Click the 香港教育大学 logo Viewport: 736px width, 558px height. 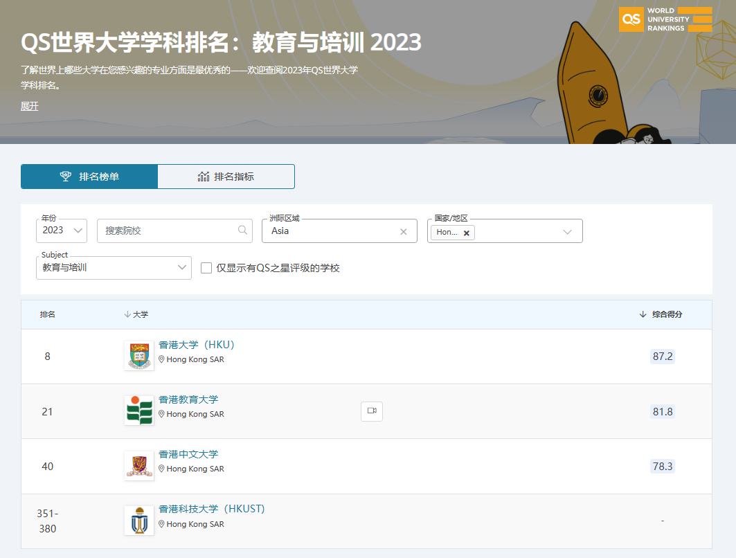pyautogui.click(x=139, y=411)
